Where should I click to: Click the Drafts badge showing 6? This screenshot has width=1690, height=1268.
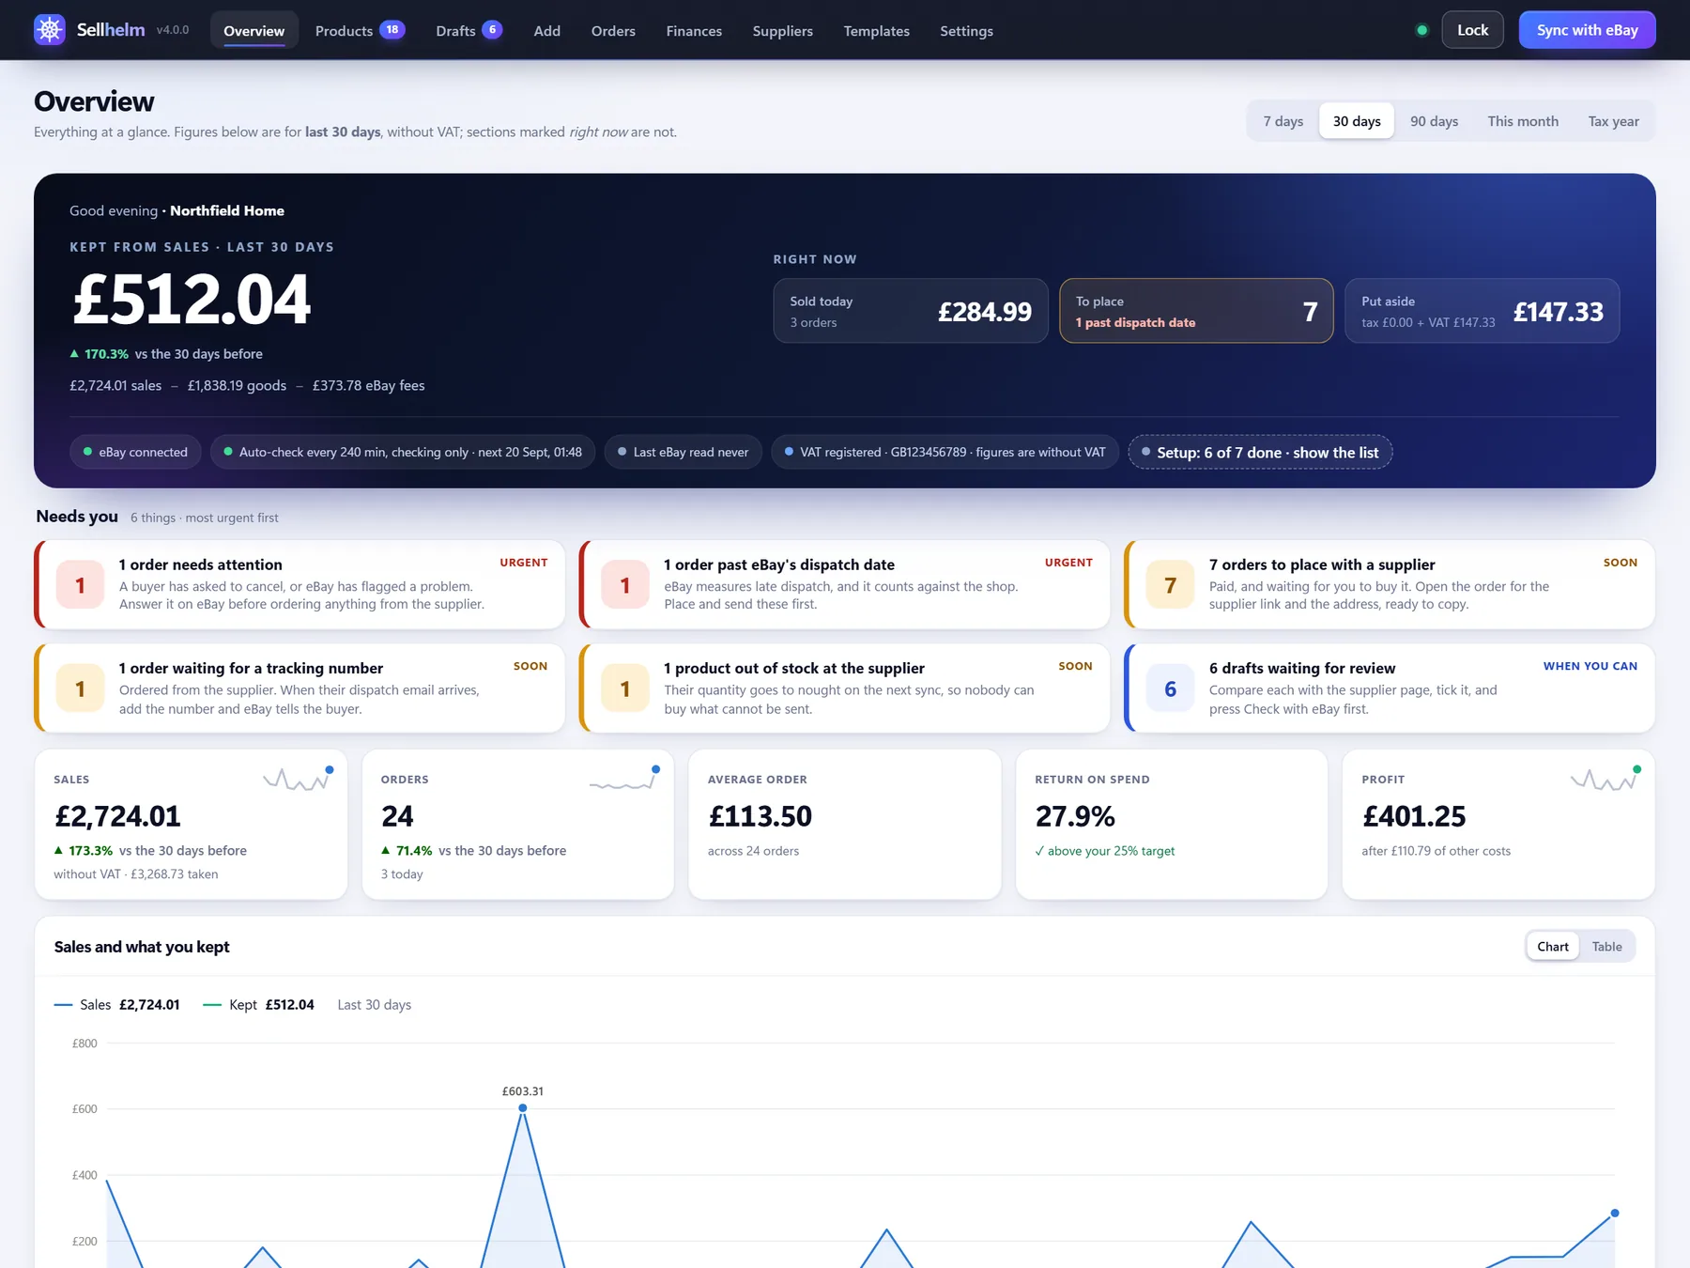point(492,29)
